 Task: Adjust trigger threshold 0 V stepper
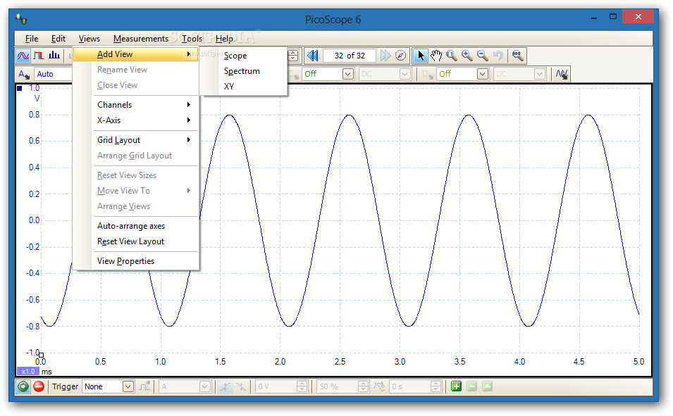(302, 387)
